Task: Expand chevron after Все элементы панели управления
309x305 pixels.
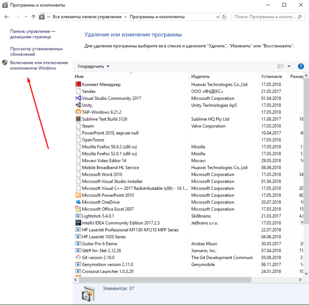Action: point(126,17)
